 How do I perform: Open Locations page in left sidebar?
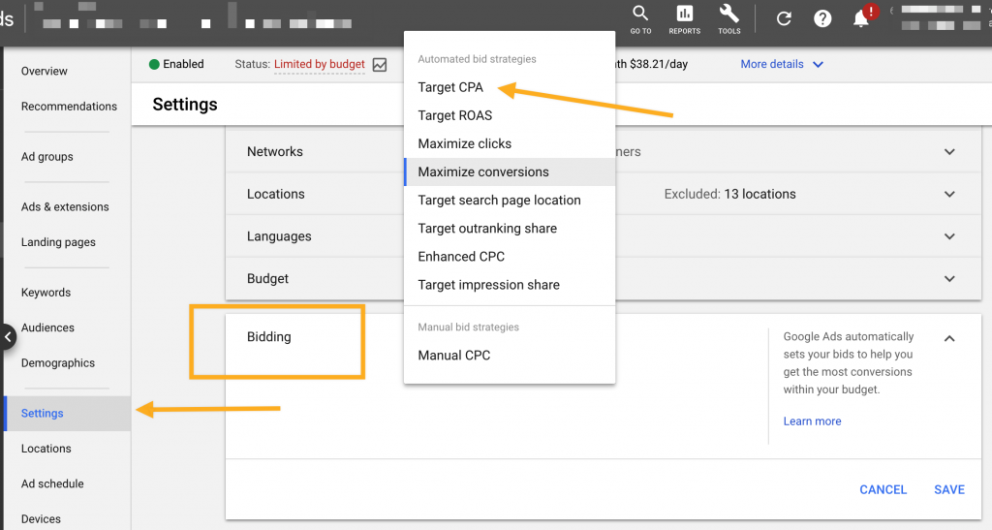tap(46, 449)
